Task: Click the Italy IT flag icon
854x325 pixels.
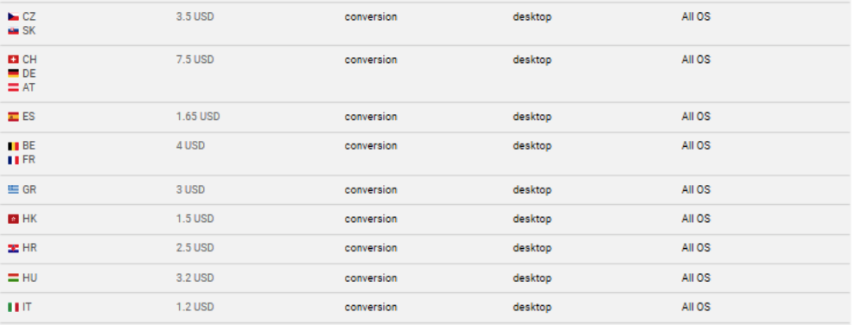Action: [13, 307]
